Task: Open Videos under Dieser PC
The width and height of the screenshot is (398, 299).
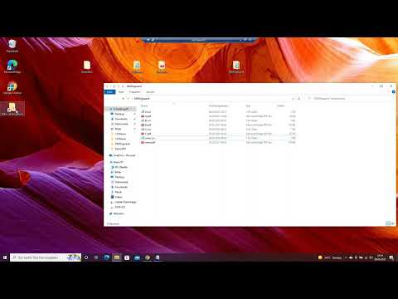Action: (x=119, y=197)
